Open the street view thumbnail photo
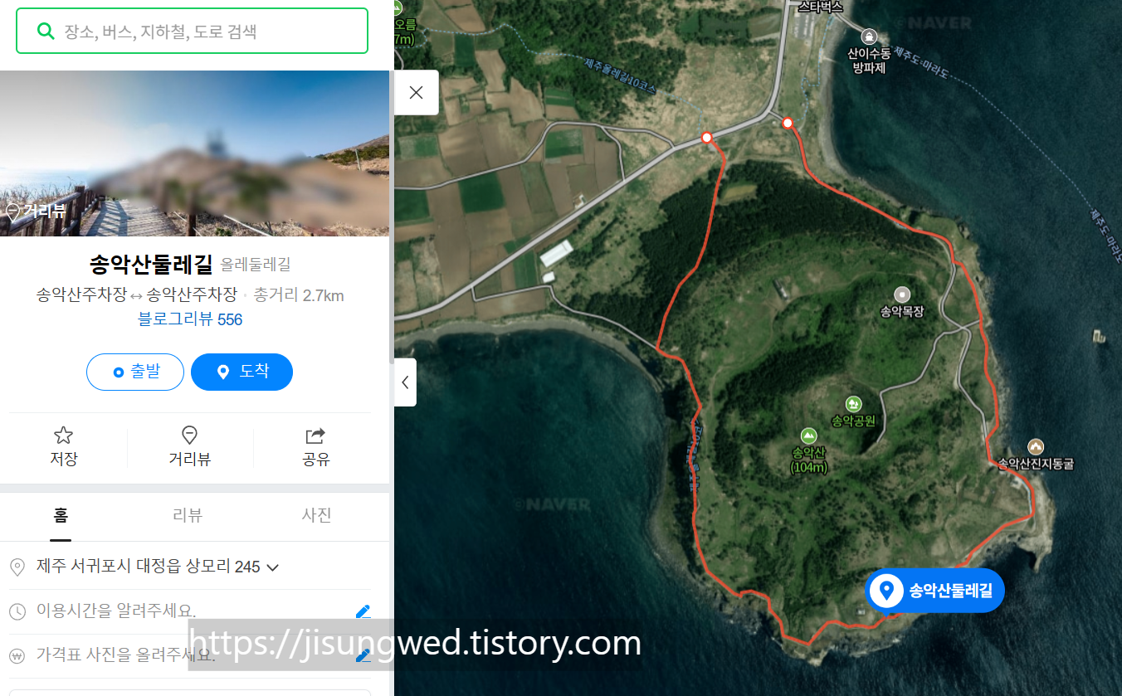The height and width of the screenshot is (696, 1122). click(x=194, y=153)
